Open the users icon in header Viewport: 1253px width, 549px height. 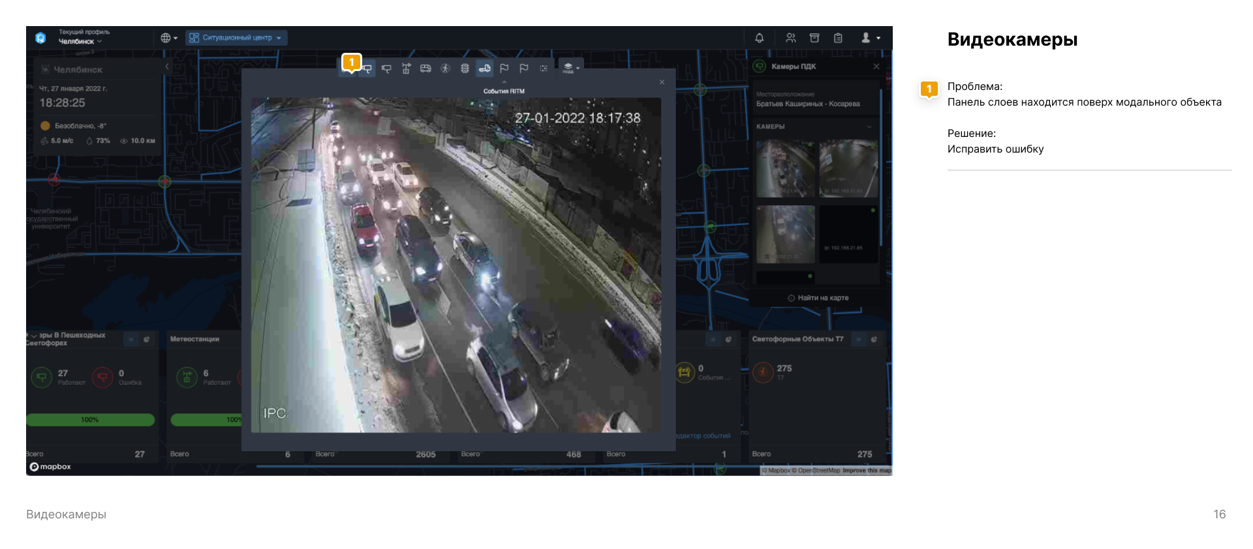[x=791, y=38]
